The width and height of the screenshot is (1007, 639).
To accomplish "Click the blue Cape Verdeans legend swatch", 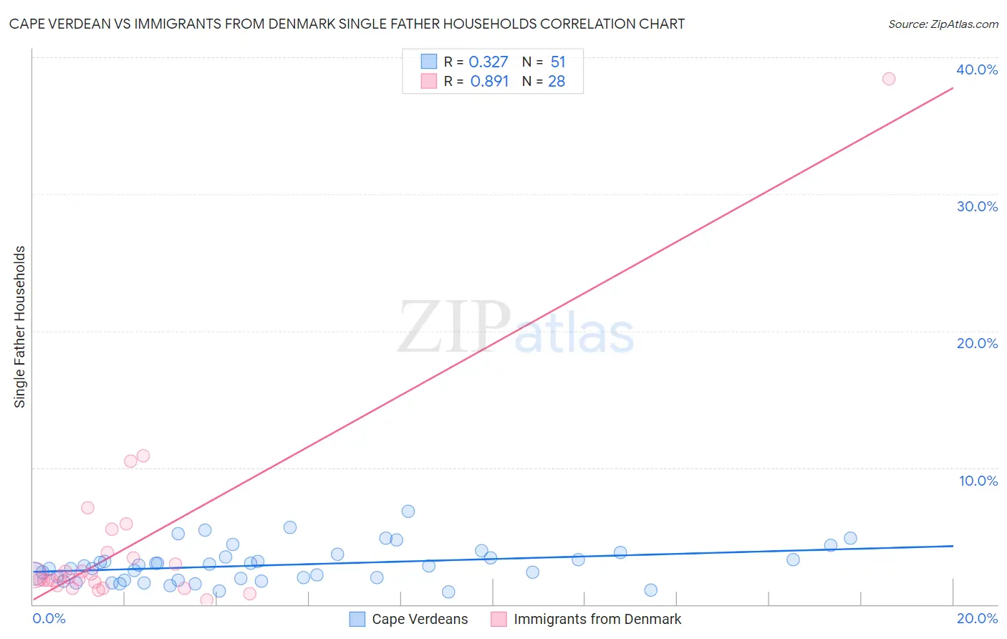I will tap(357, 619).
